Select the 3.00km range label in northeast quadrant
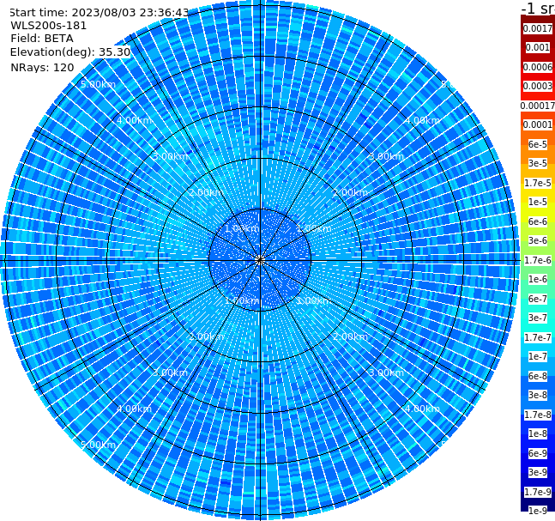The image size is (555, 521). pyautogui.click(x=386, y=156)
